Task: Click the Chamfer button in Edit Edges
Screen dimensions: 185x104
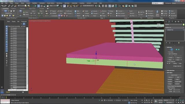Action: pos(170,82)
